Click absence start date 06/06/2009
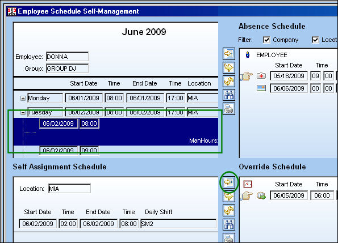This screenshot has height=243, width=338. 289,88
